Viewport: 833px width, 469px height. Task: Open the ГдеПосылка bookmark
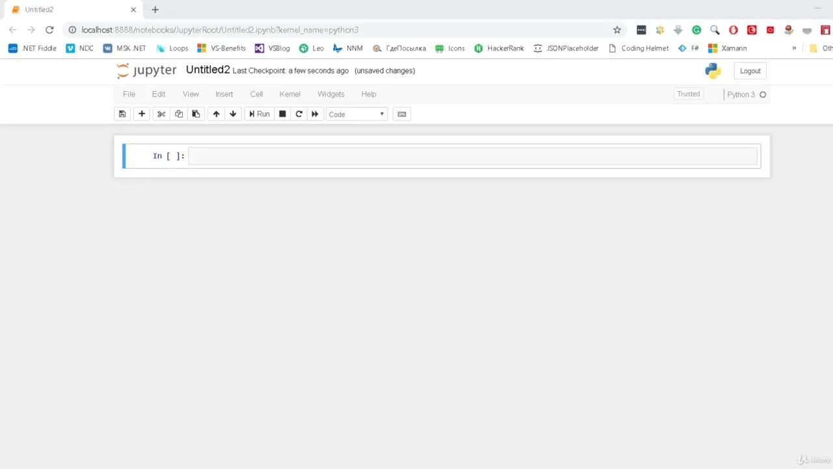click(x=399, y=48)
